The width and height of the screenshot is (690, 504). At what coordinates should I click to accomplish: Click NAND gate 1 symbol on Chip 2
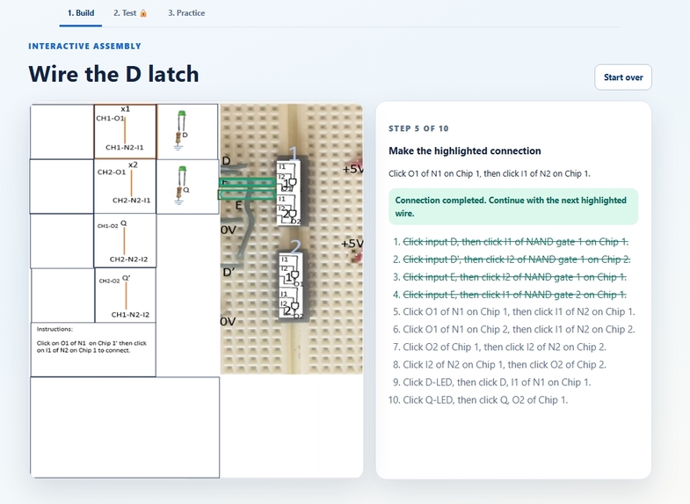pyautogui.click(x=294, y=274)
